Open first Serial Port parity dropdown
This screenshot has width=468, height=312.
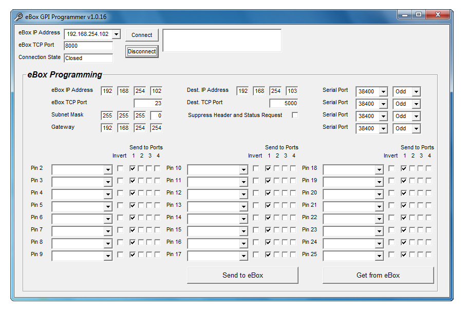(416, 91)
